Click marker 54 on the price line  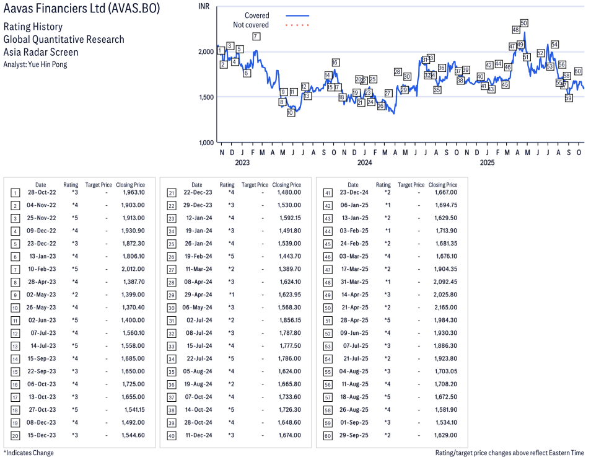pos(554,45)
